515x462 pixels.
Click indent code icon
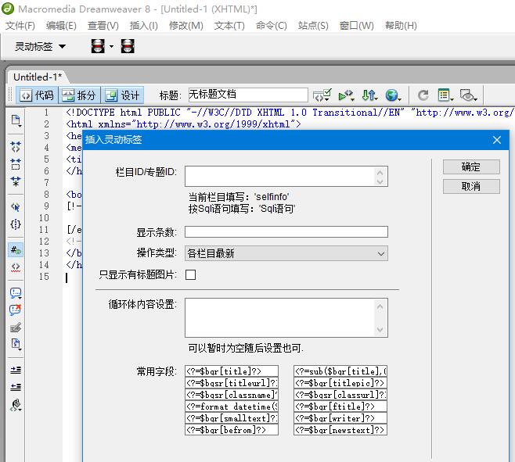[16, 370]
